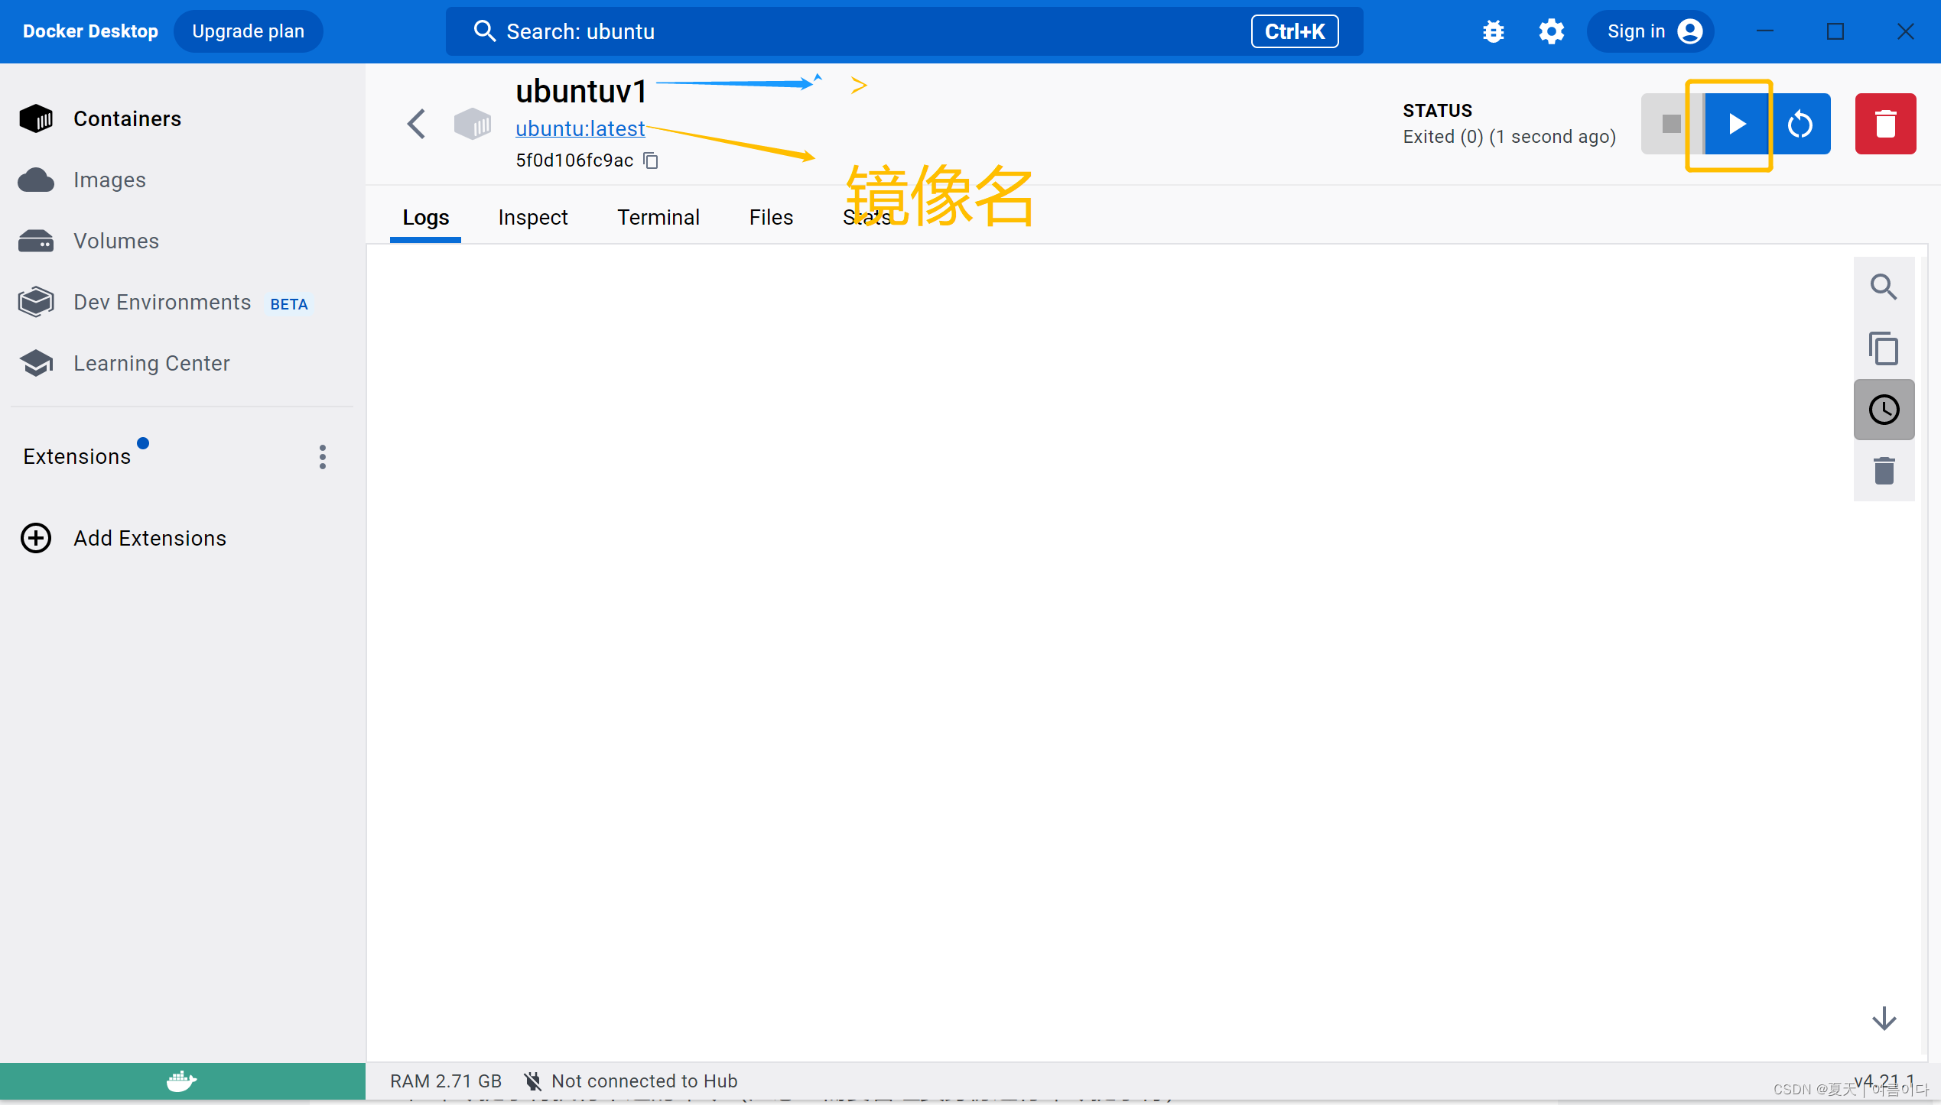Copy container ID 5f0d106fc9ac

pyautogui.click(x=651, y=160)
